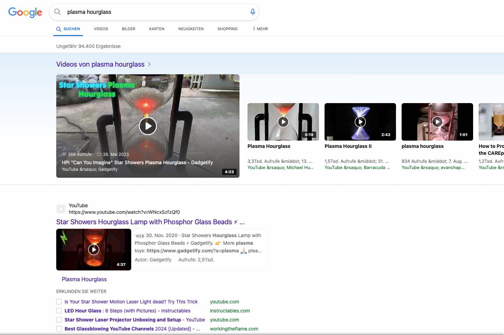Image resolution: width=504 pixels, height=335 pixels.
Task: Click the youtube.watch URL text under YouTube
Action: (x=124, y=212)
